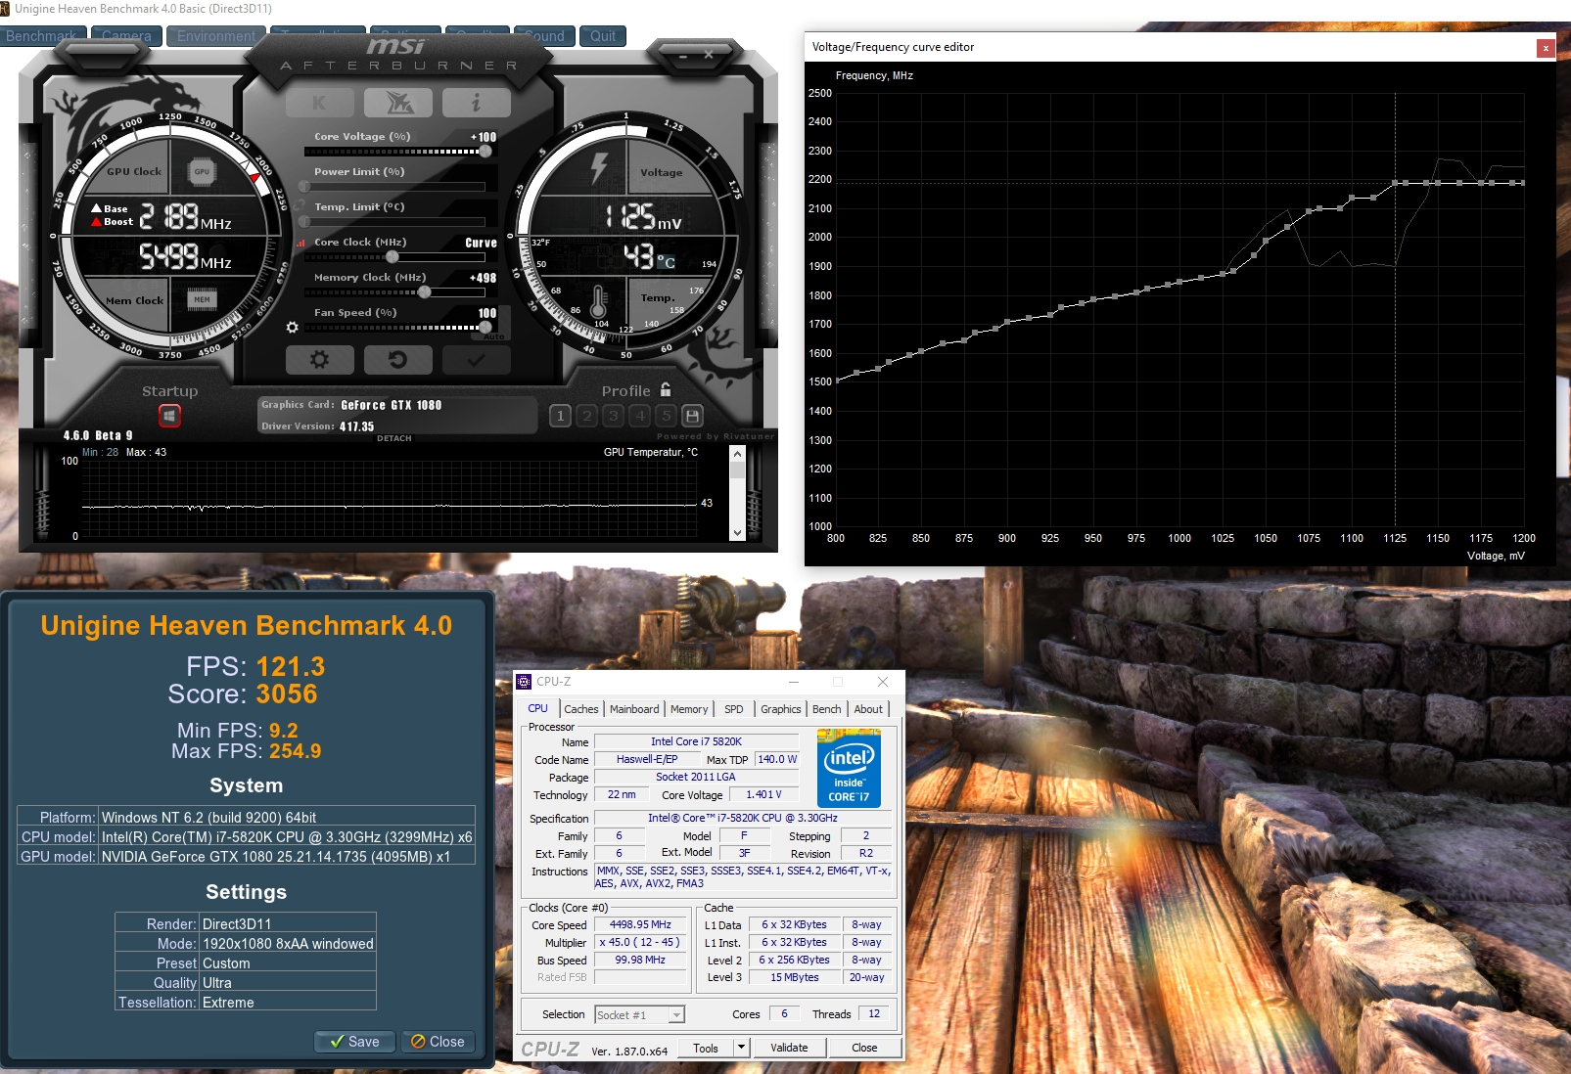
Task: Switch to the Memory tab in CPU-Z
Action: [689, 709]
